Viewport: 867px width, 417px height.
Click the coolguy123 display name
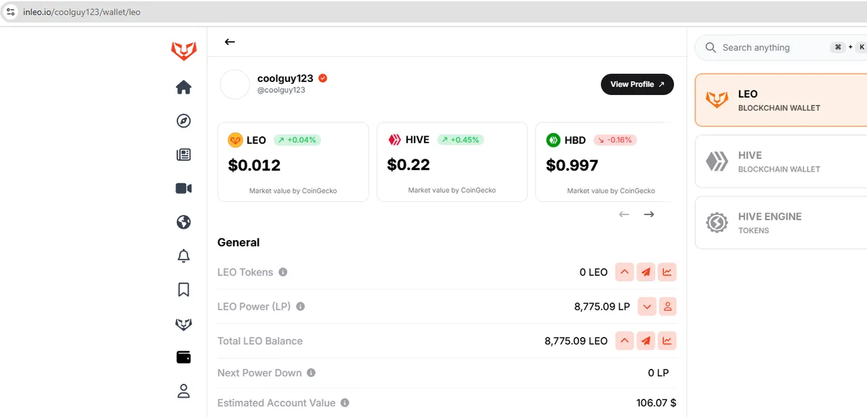click(285, 79)
